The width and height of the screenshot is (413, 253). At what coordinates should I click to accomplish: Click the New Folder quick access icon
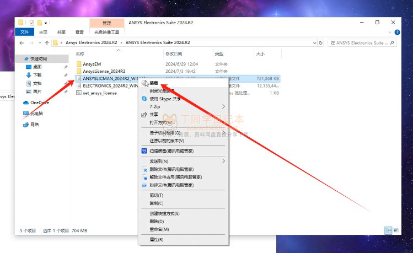pyautogui.click(x=40, y=23)
